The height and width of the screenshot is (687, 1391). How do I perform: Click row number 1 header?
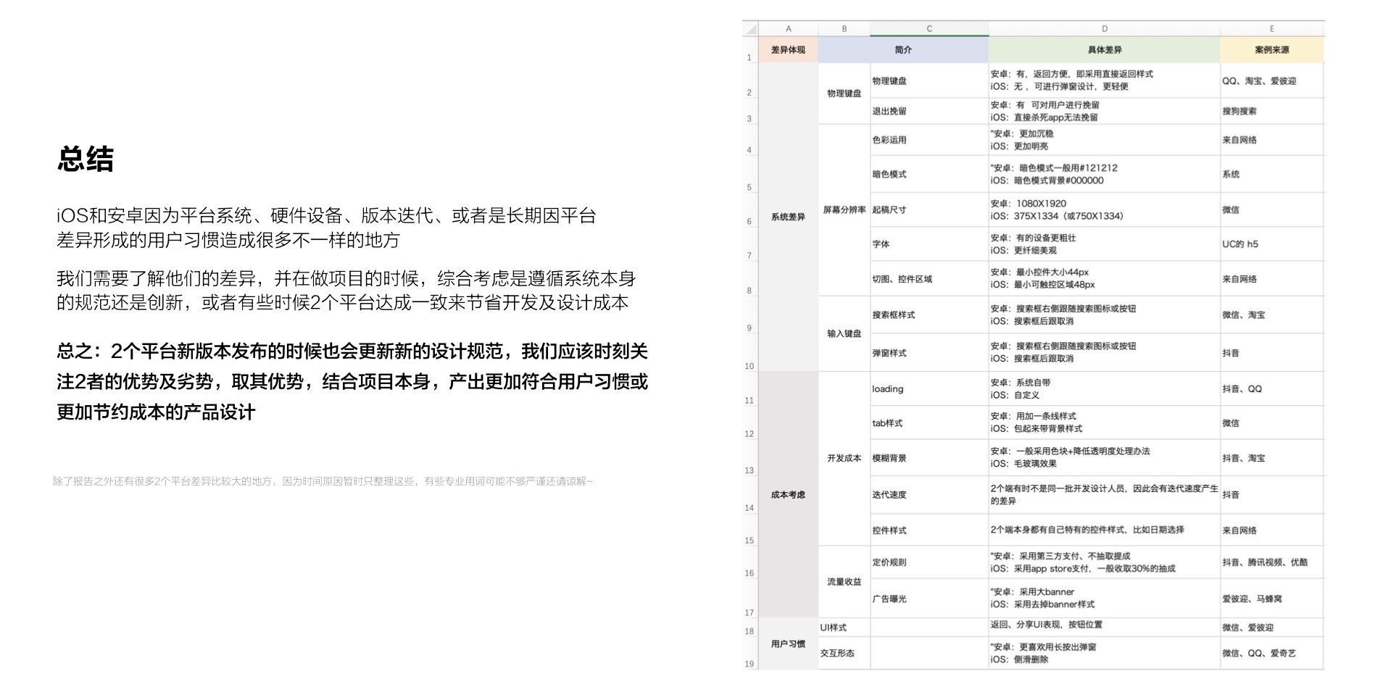(x=750, y=57)
